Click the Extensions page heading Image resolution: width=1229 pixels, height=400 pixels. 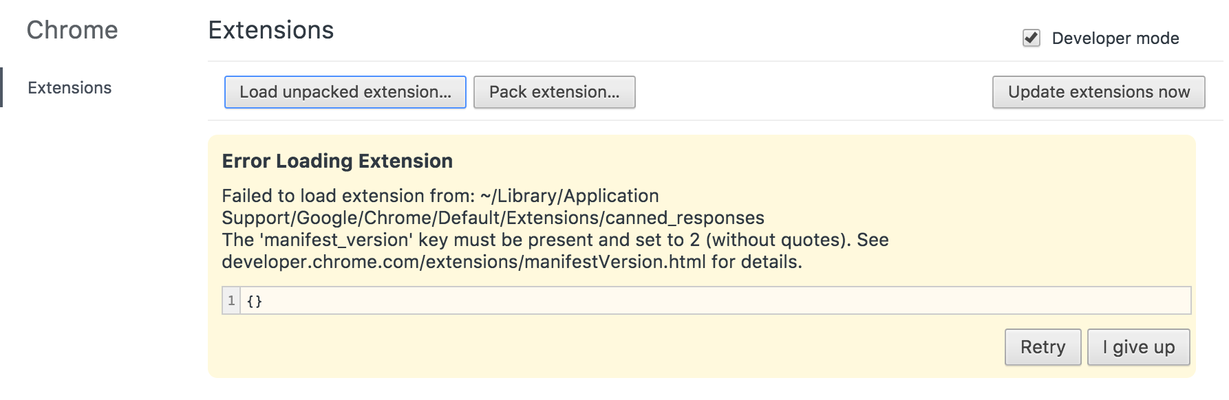[271, 30]
